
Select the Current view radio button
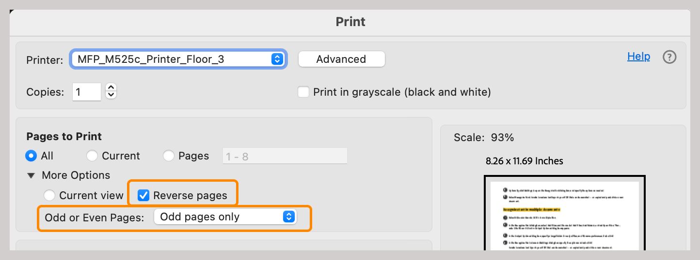49,195
